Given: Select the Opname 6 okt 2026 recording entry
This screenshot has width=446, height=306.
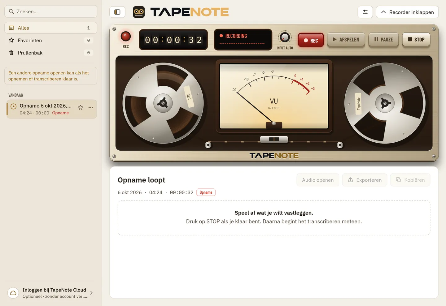Looking at the screenshot, I should 52,109.
